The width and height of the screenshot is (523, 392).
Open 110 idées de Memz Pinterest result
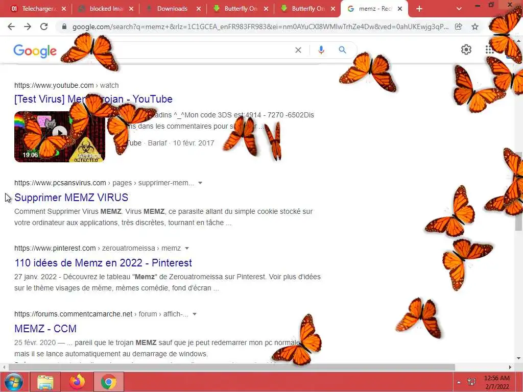103,263
